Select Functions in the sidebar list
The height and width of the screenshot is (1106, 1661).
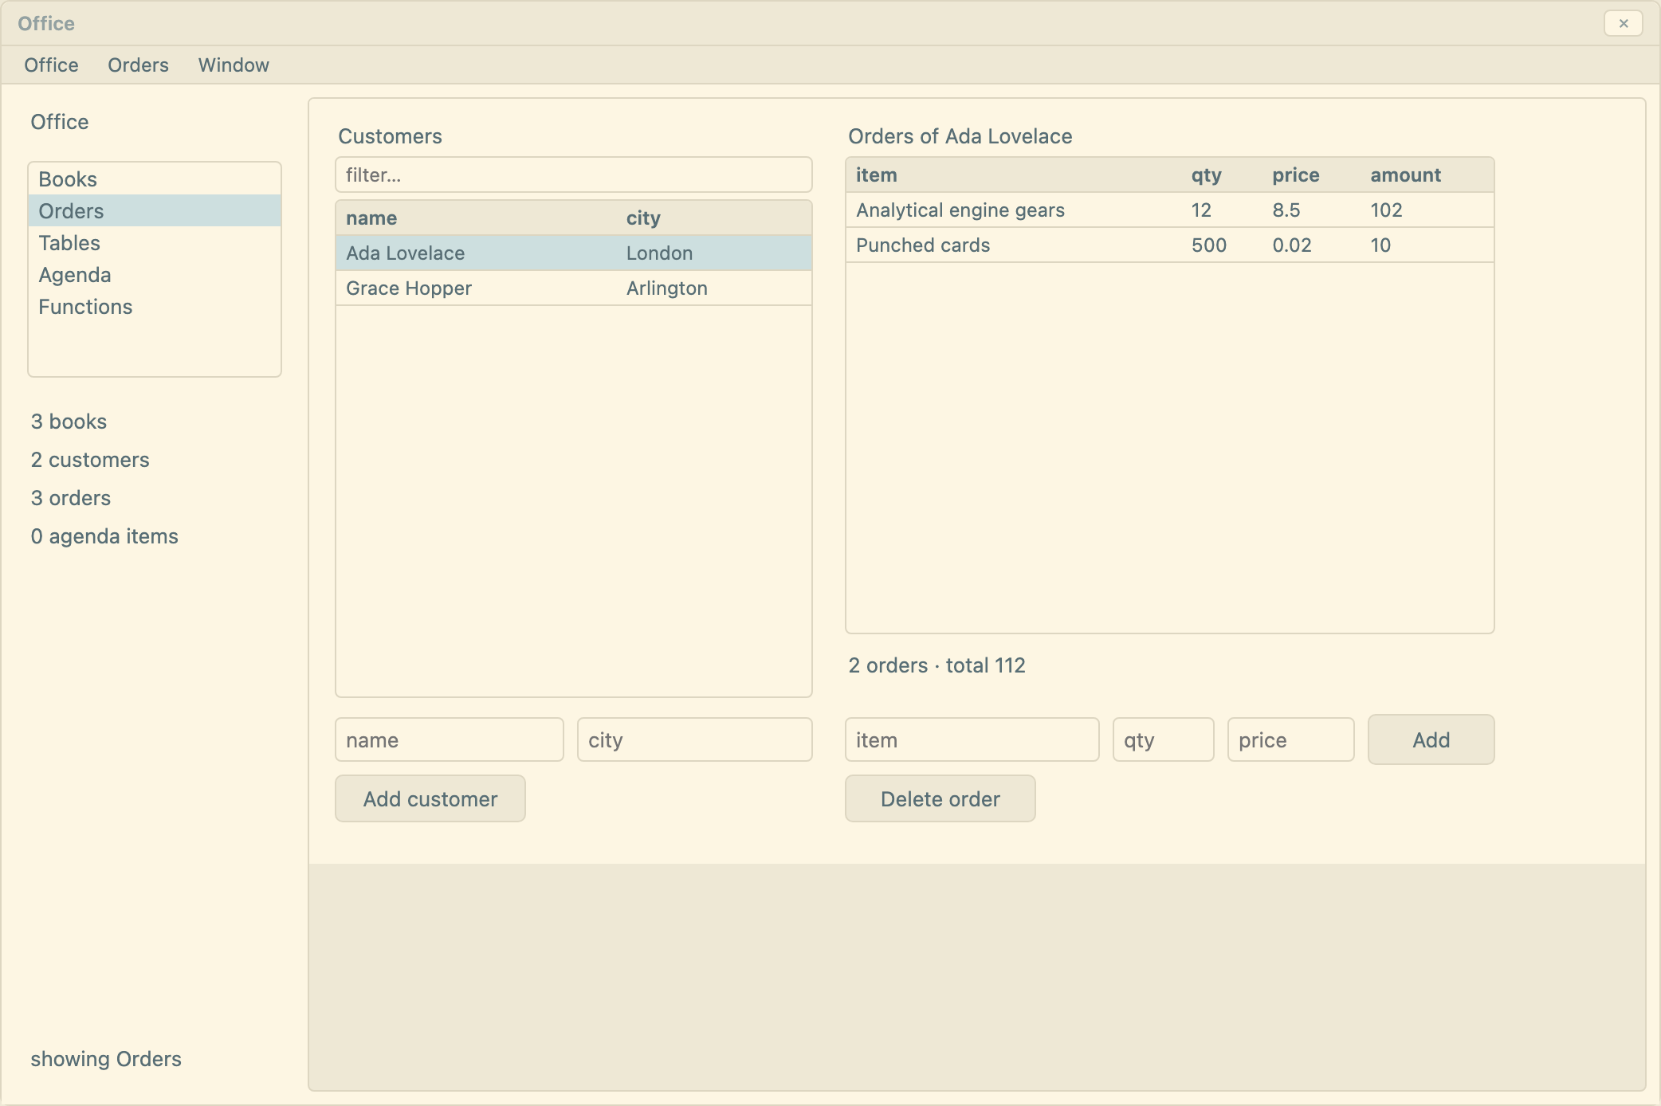155,307
